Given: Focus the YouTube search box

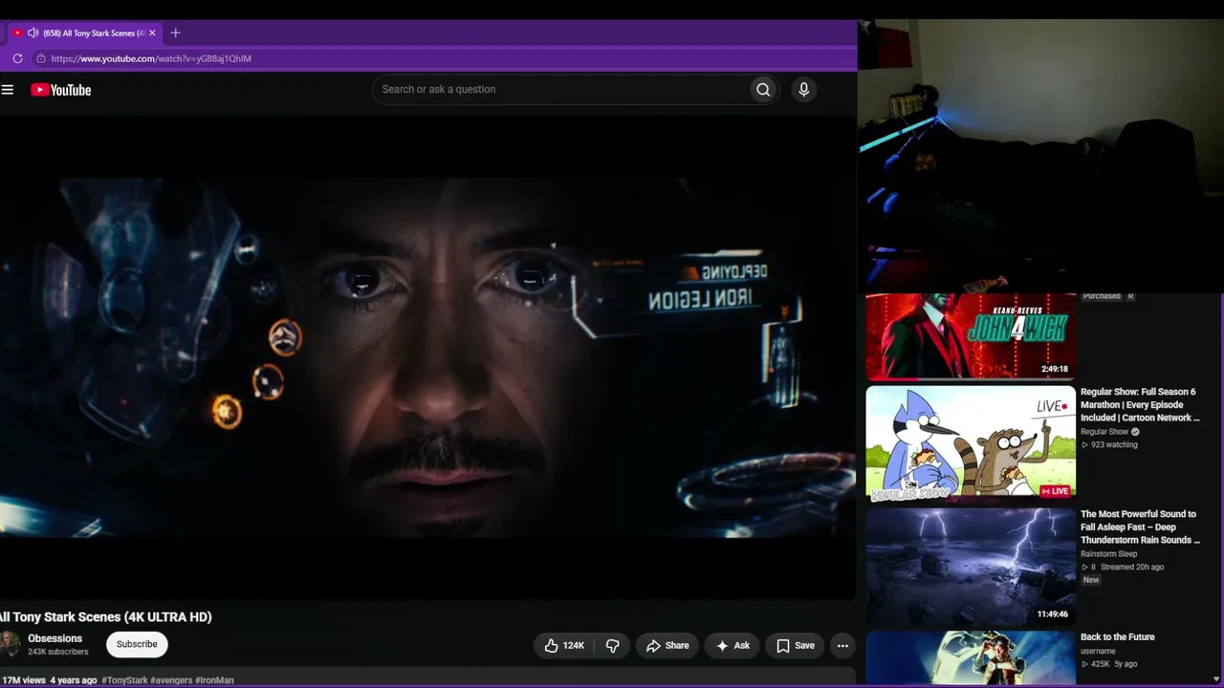Looking at the screenshot, I should [x=561, y=90].
